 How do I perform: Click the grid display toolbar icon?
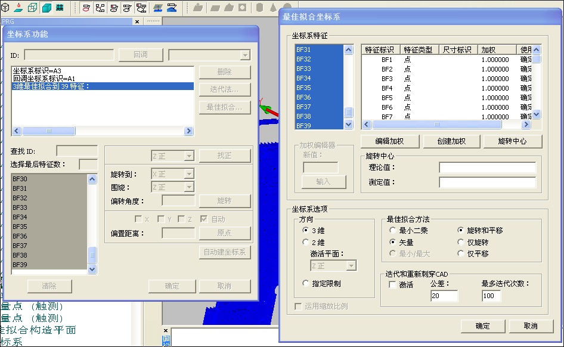(x=58, y=8)
